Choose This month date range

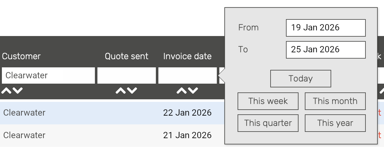point(335,101)
